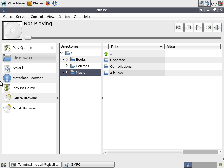The image size is (224, 168).
Task: Select the Unsorted folder row
Action: (163, 60)
